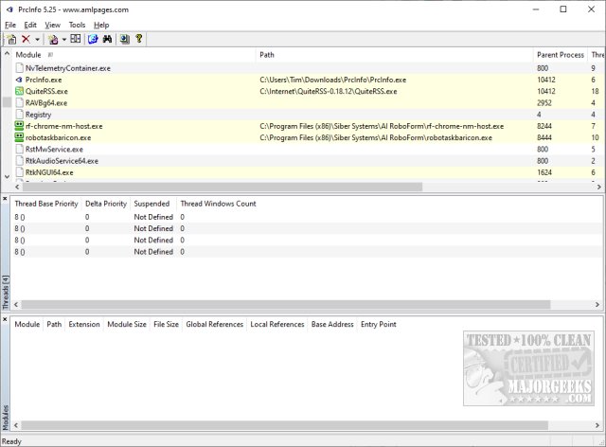Click right arrow of process list horizontal scrollbar
The height and width of the screenshot is (447, 606).
(598, 188)
